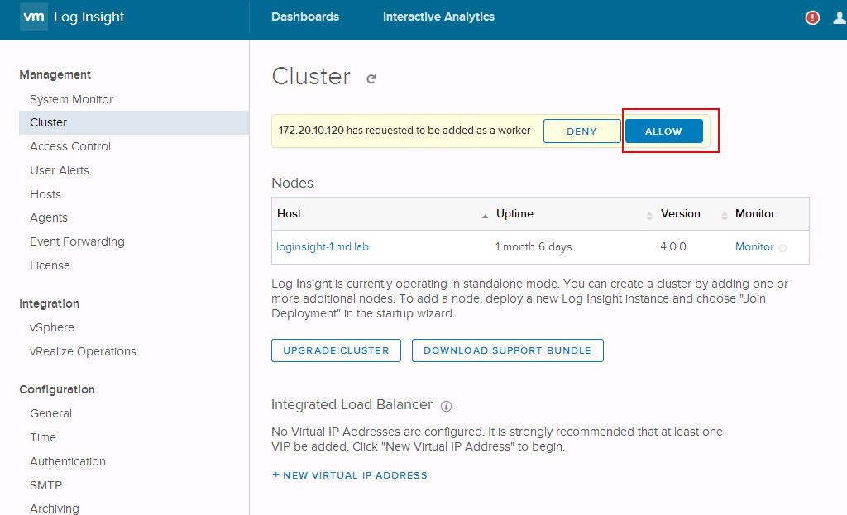The height and width of the screenshot is (515, 847).
Task: Open loginsight-1.md.lab host link
Action: point(323,246)
